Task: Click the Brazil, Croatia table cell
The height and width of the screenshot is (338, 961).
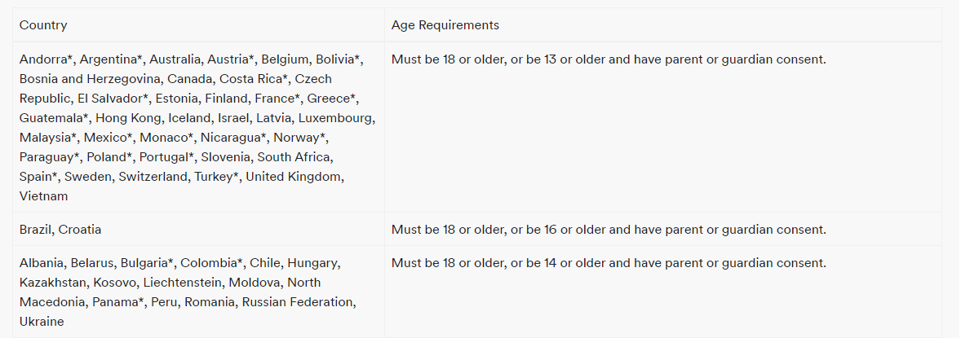Action: click(x=198, y=230)
